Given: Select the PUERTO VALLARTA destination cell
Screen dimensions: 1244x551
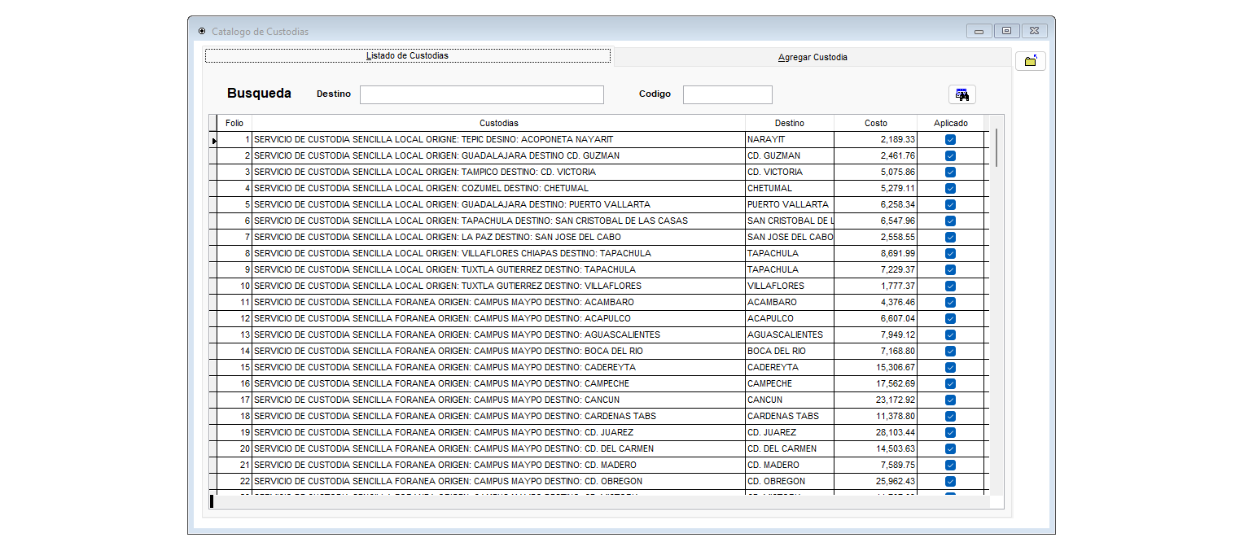Looking at the screenshot, I should [789, 205].
